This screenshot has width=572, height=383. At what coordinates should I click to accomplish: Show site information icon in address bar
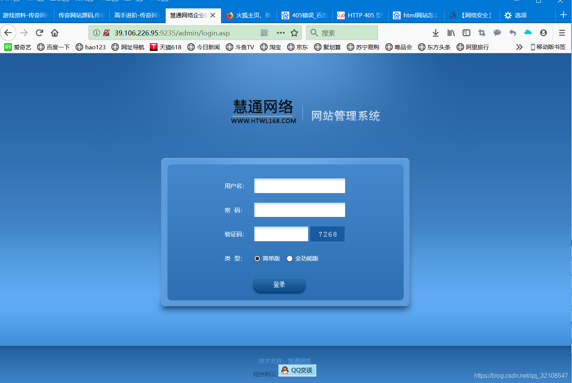[97, 33]
